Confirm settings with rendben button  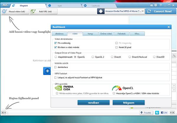(x=94, y=103)
